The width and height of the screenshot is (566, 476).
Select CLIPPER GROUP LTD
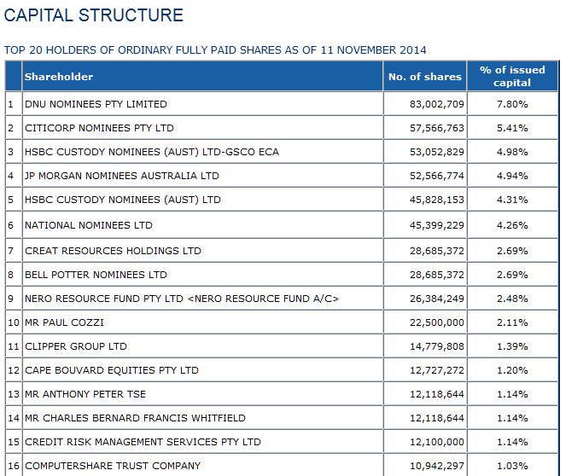(76, 346)
